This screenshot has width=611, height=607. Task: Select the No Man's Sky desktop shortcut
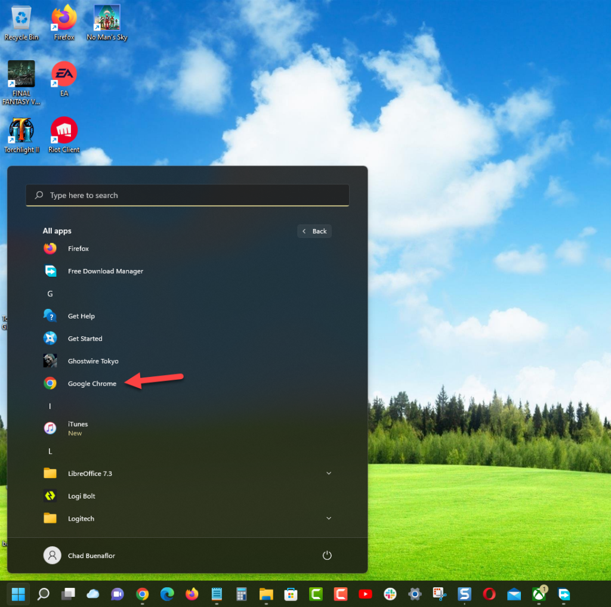pos(107,23)
